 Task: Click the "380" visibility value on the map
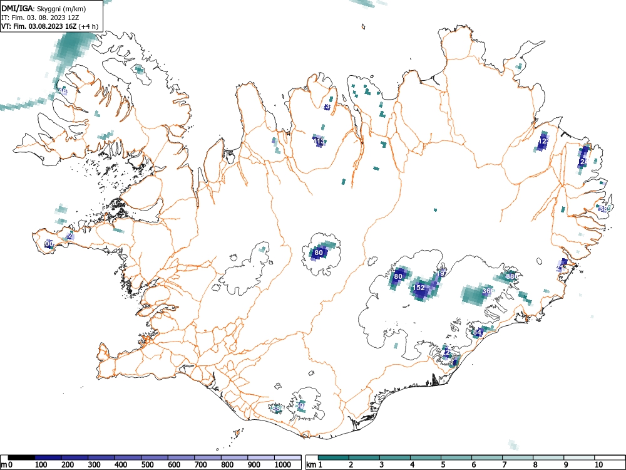[512, 276]
